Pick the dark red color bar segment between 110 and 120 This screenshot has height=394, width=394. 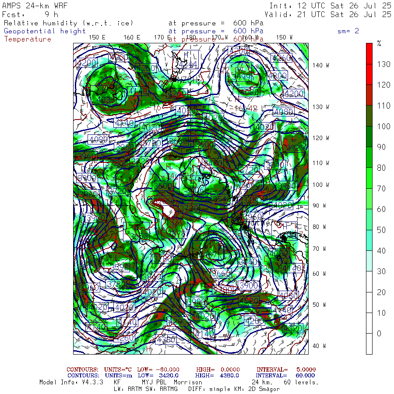369,95
